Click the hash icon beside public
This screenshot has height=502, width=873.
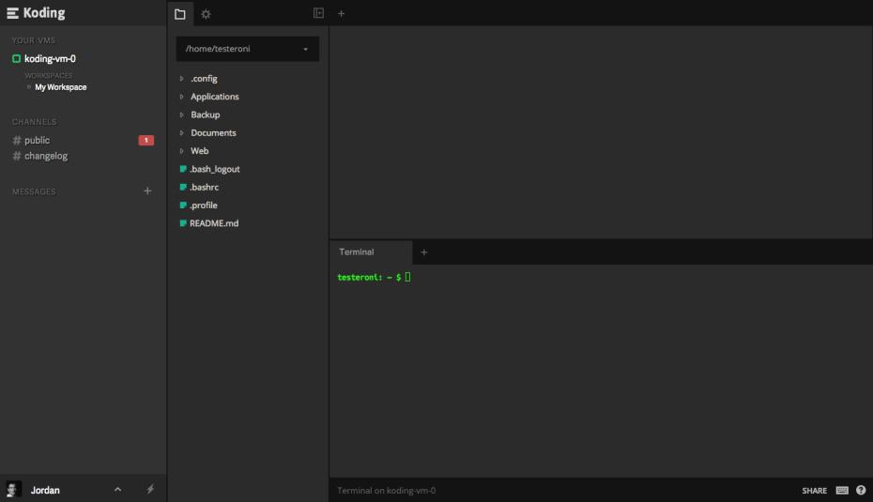click(17, 140)
